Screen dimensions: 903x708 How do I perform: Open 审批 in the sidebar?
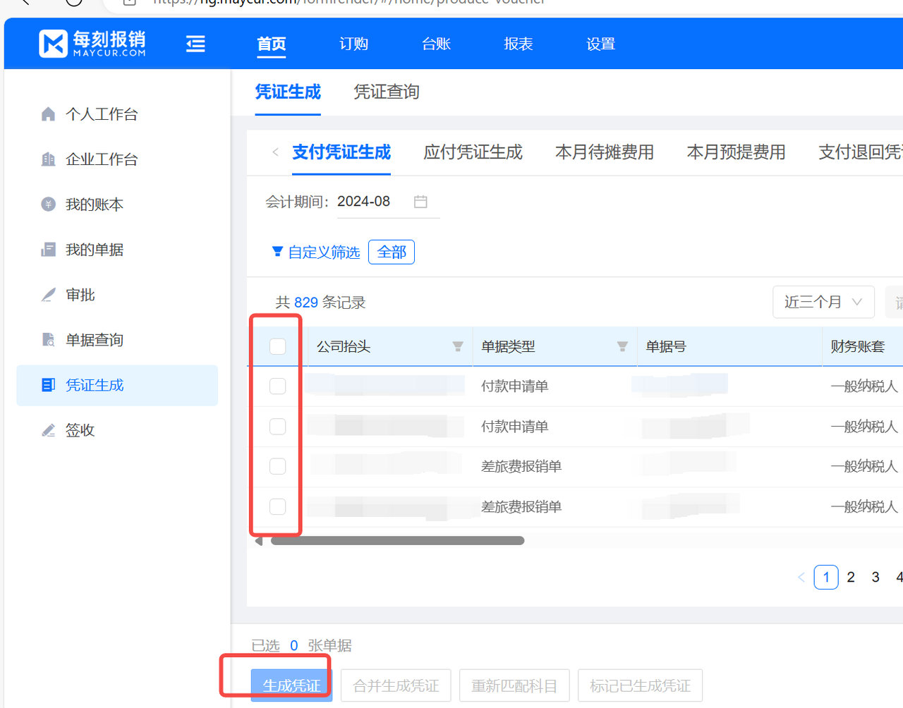pyautogui.click(x=80, y=295)
